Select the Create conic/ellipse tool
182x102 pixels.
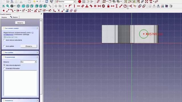click(23, 11)
